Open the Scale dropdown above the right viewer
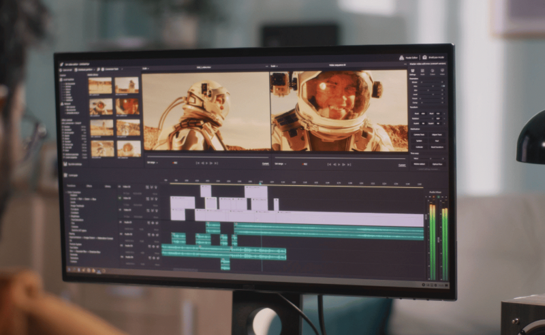 (x=274, y=66)
